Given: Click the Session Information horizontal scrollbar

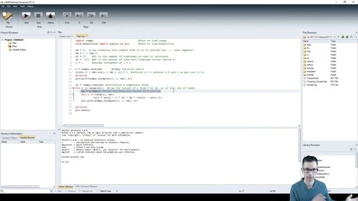Looking at the screenshot, I should [x=21, y=186].
